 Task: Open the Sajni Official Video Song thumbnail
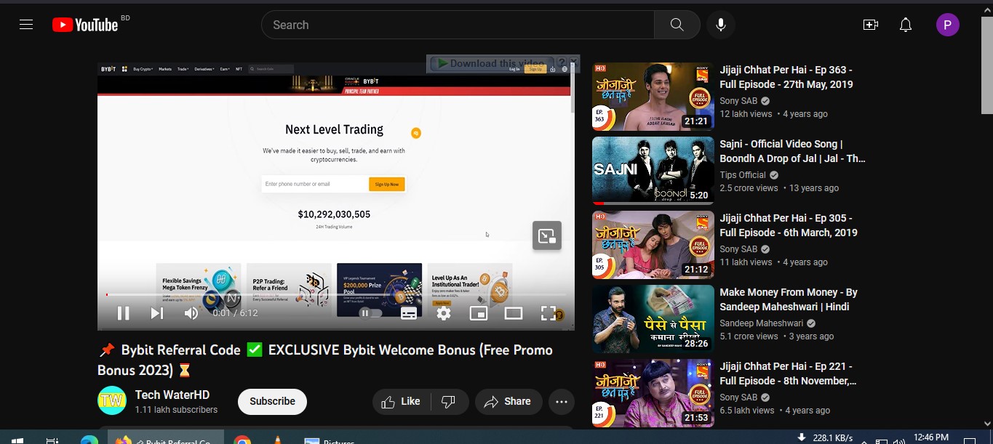pos(653,171)
